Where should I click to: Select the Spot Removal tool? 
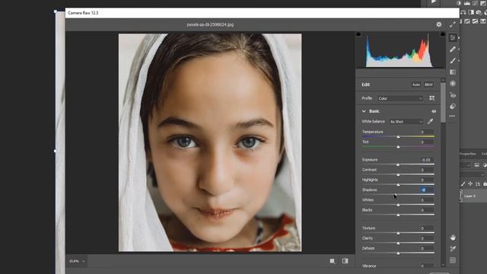tap(453, 49)
